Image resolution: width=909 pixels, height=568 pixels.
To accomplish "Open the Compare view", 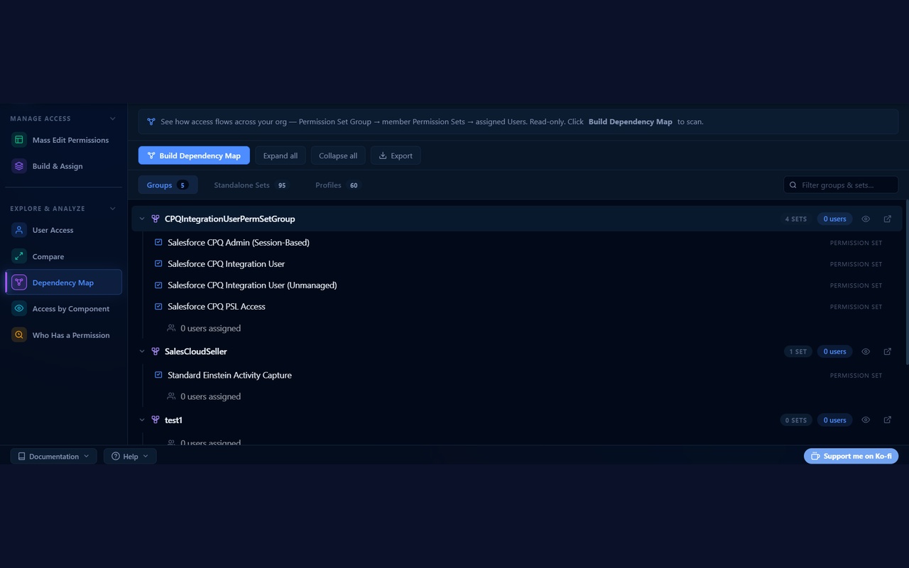I will coord(63,256).
